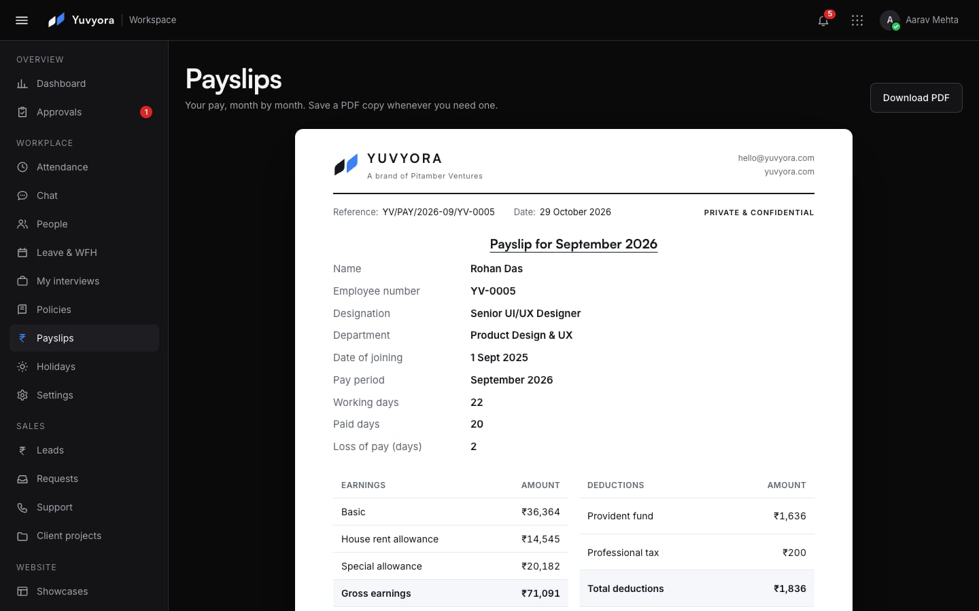Download the payslip as PDF
The width and height of the screenshot is (979, 611).
916,98
